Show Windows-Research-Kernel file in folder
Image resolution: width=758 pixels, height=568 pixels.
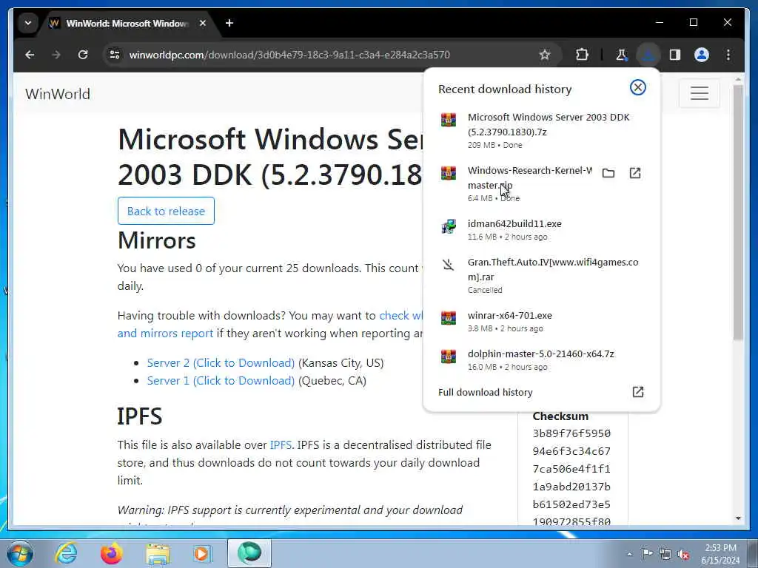[x=608, y=173]
